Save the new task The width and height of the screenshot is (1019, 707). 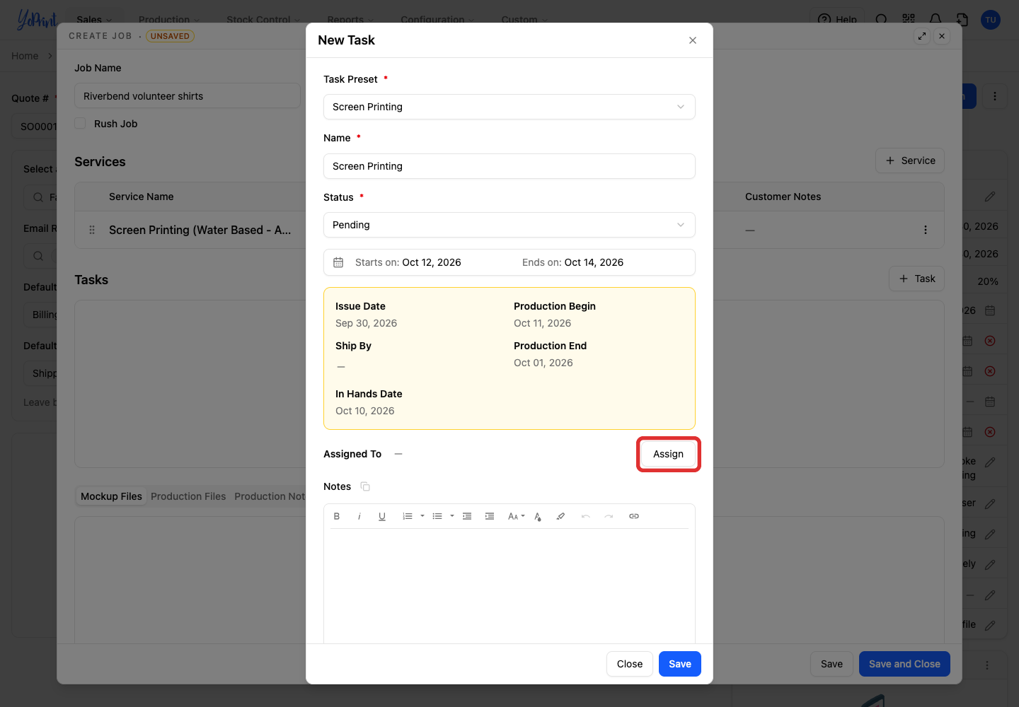pos(680,664)
